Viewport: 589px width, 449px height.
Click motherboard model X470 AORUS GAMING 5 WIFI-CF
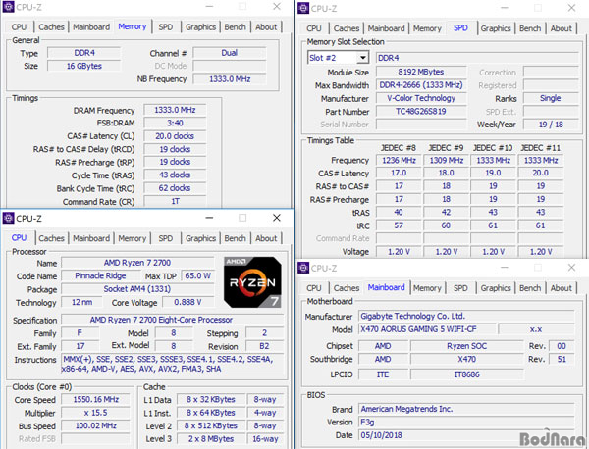427,329
